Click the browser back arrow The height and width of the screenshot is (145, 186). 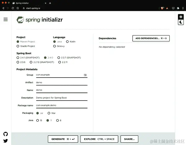point(3,8)
